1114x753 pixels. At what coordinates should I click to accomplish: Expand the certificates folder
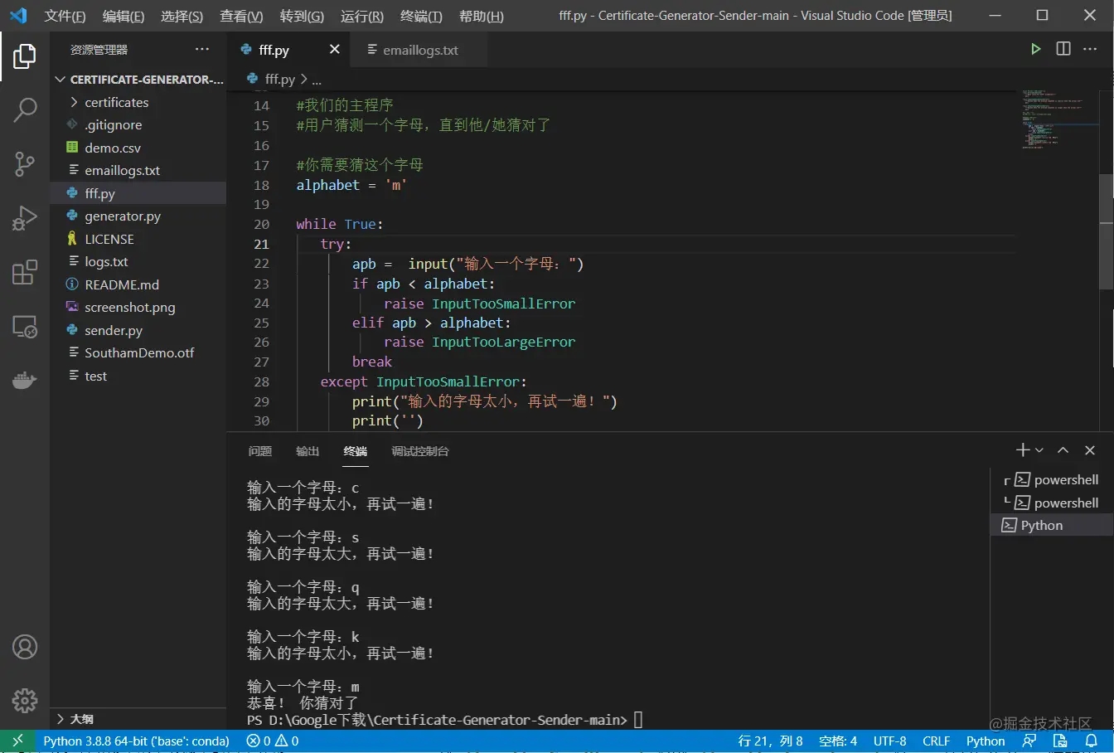pyautogui.click(x=116, y=102)
